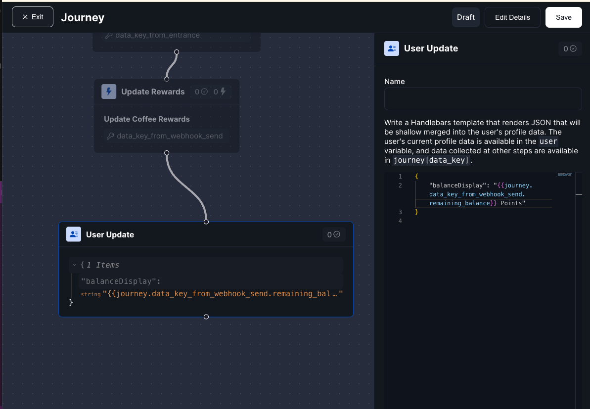Image resolution: width=590 pixels, height=409 pixels.
Task: Click the user icon on the User Update node
Action: (73, 234)
